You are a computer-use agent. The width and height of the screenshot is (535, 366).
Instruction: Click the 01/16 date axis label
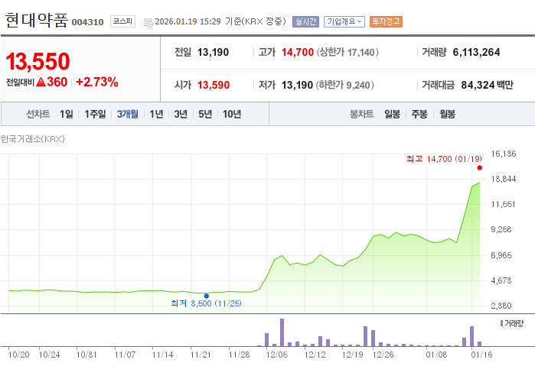pos(481,355)
